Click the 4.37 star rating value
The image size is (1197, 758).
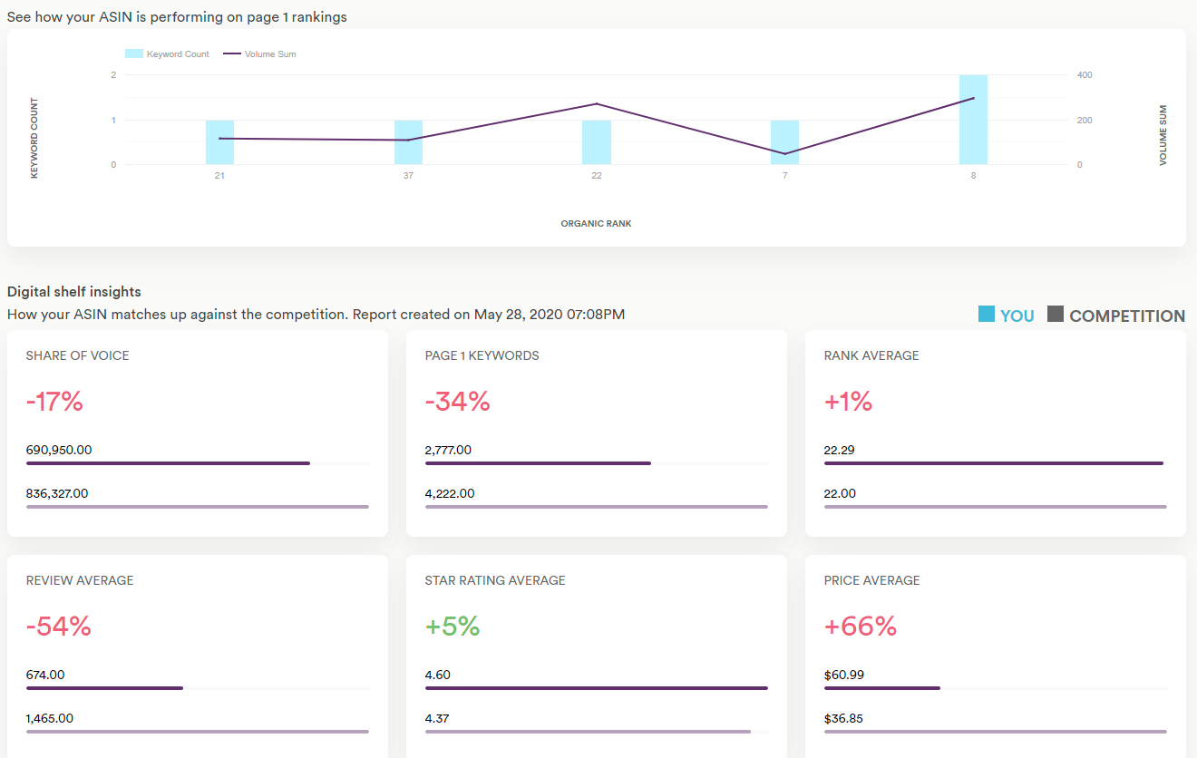(438, 719)
